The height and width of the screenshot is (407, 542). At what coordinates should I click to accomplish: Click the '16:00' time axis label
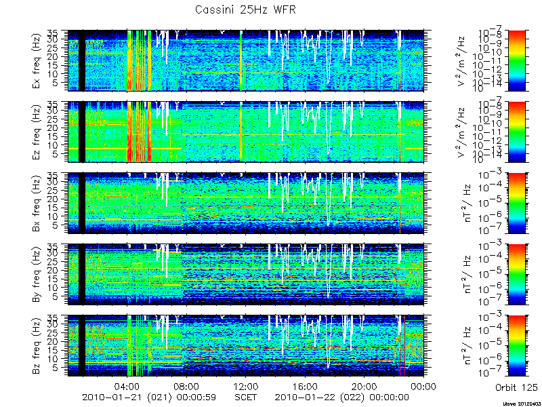tap(306, 387)
